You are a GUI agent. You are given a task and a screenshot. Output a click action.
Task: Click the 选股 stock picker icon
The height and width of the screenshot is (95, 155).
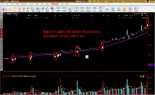(52, 8)
